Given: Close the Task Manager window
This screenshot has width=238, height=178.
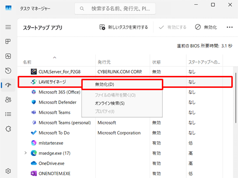Looking at the screenshot, I should click(x=230, y=5).
